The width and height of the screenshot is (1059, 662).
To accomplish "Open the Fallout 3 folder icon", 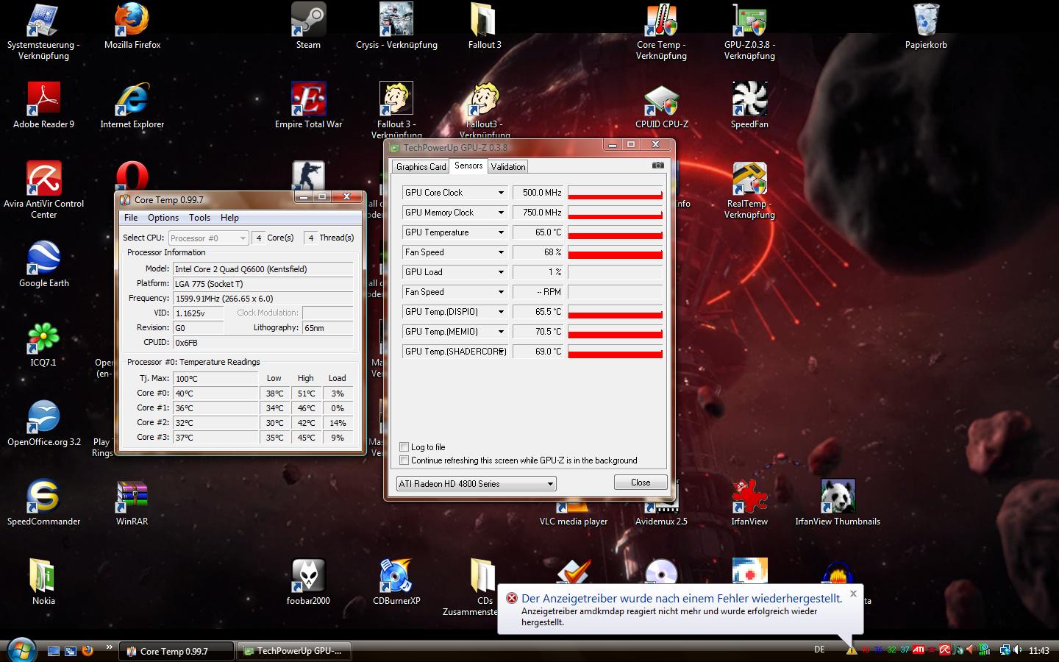I will (485, 21).
